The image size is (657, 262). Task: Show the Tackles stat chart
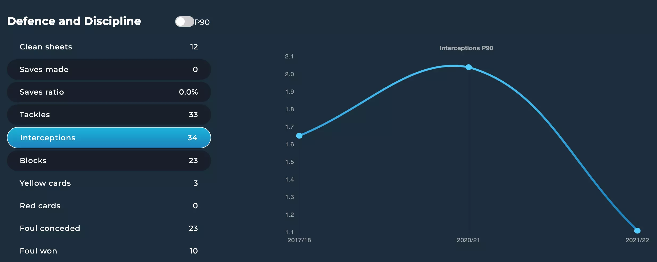109,115
